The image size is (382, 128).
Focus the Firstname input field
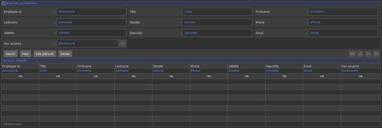[343, 12]
